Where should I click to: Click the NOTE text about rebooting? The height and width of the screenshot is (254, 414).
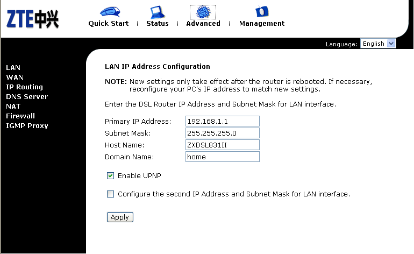pos(238,86)
